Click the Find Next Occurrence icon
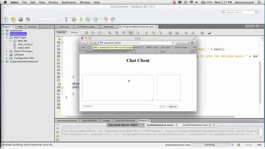The image size is (265, 149). coord(124,33)
